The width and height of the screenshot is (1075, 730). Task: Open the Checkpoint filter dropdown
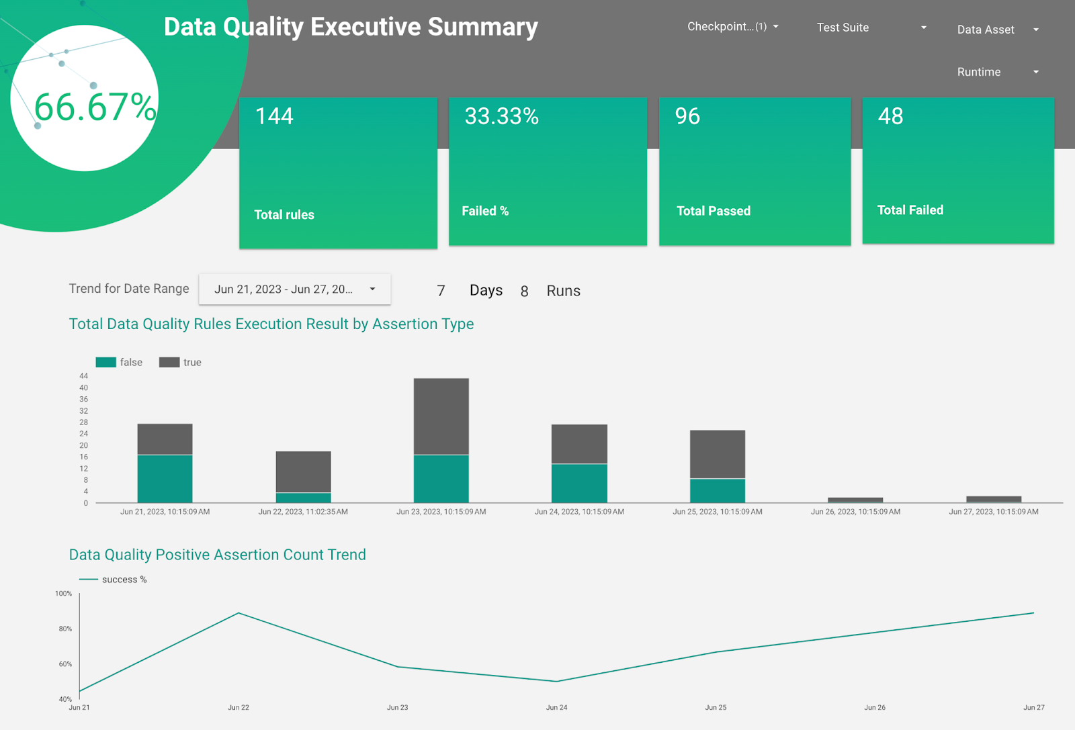click(x=732, y=27)
